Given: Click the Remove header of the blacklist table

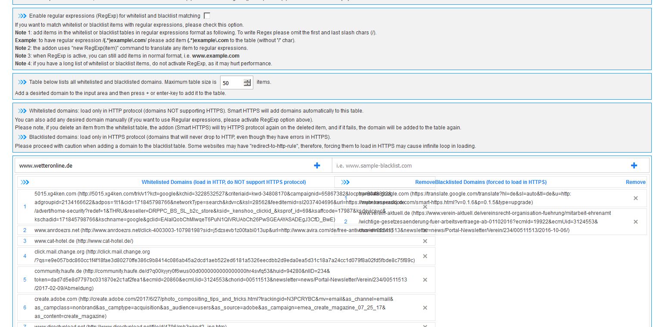Looking at the screenshot, I should [x=636, y=182].
